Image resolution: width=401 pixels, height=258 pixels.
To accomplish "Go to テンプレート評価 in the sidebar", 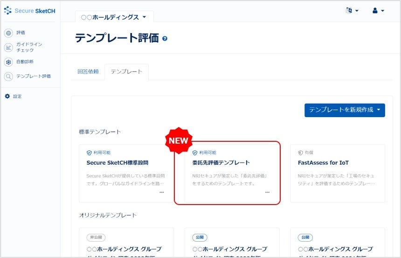I will 33,76.
